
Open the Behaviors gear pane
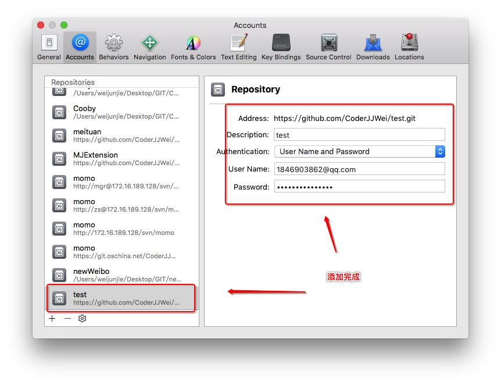coord(114,47)
